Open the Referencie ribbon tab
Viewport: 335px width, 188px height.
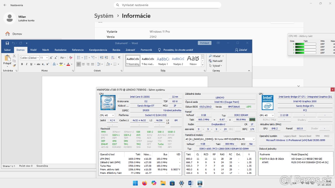click(78, 50)
